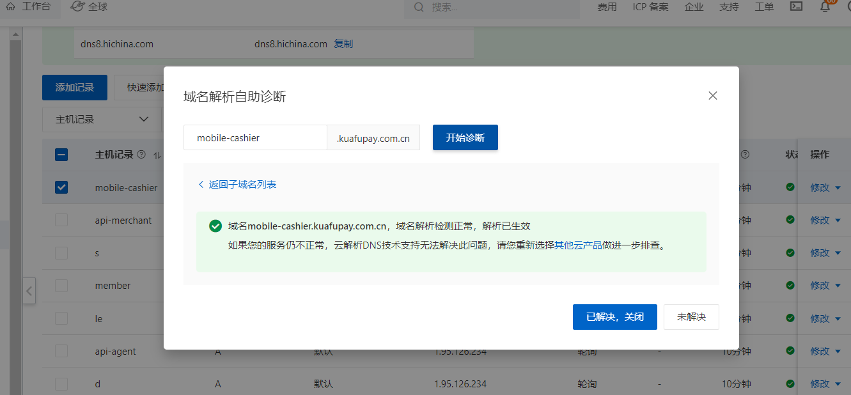This screenshot has height=395, width=851.
Task: Open the notifications bell icon
Action: pos(825,6)
